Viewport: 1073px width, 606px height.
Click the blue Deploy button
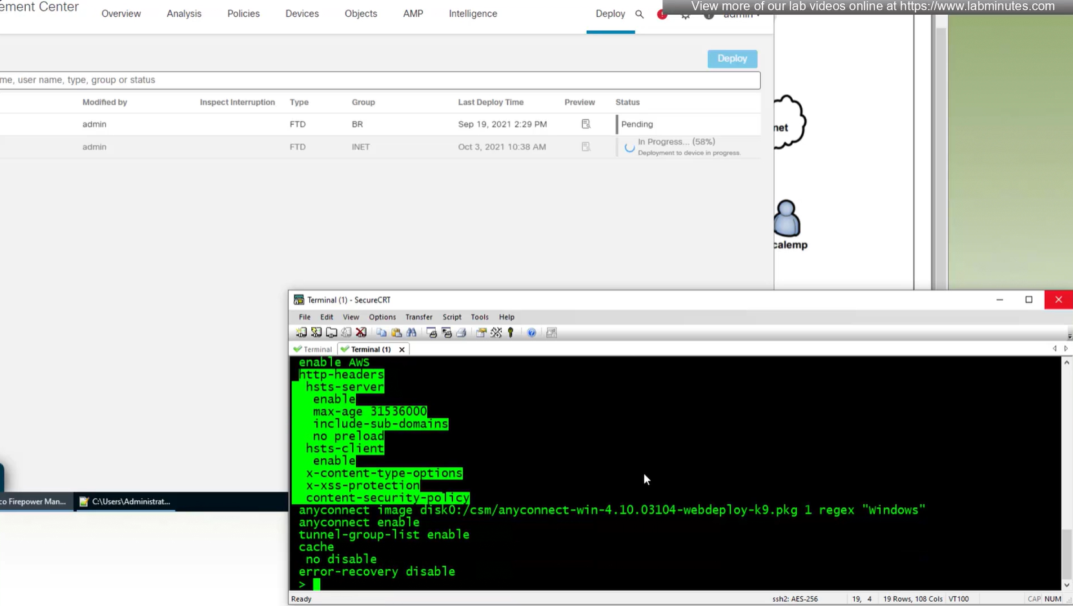732,59
